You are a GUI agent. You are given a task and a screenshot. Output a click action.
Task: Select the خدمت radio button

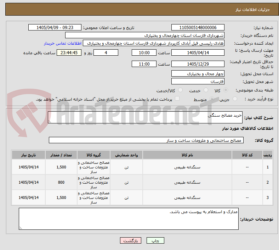pos(206,90)
